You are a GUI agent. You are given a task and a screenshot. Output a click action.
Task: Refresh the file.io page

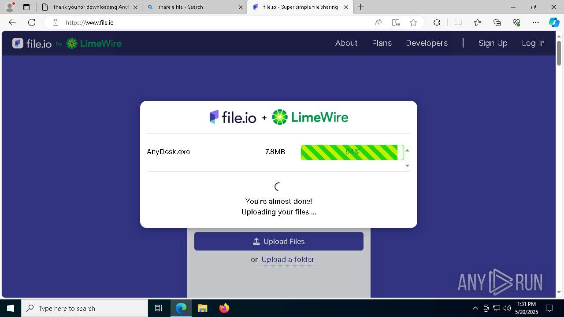pos(32,22)
